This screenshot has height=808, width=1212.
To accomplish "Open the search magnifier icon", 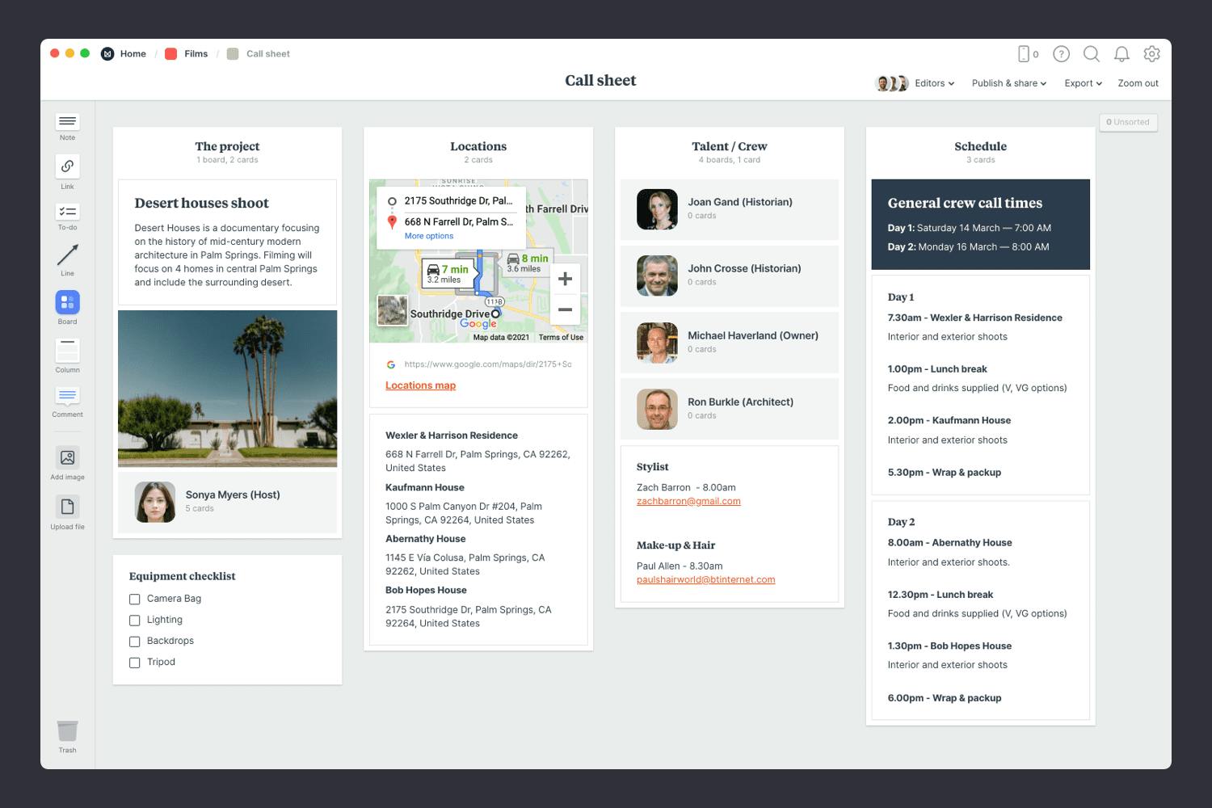I will pyautogui.click(x=1091, y=54).
